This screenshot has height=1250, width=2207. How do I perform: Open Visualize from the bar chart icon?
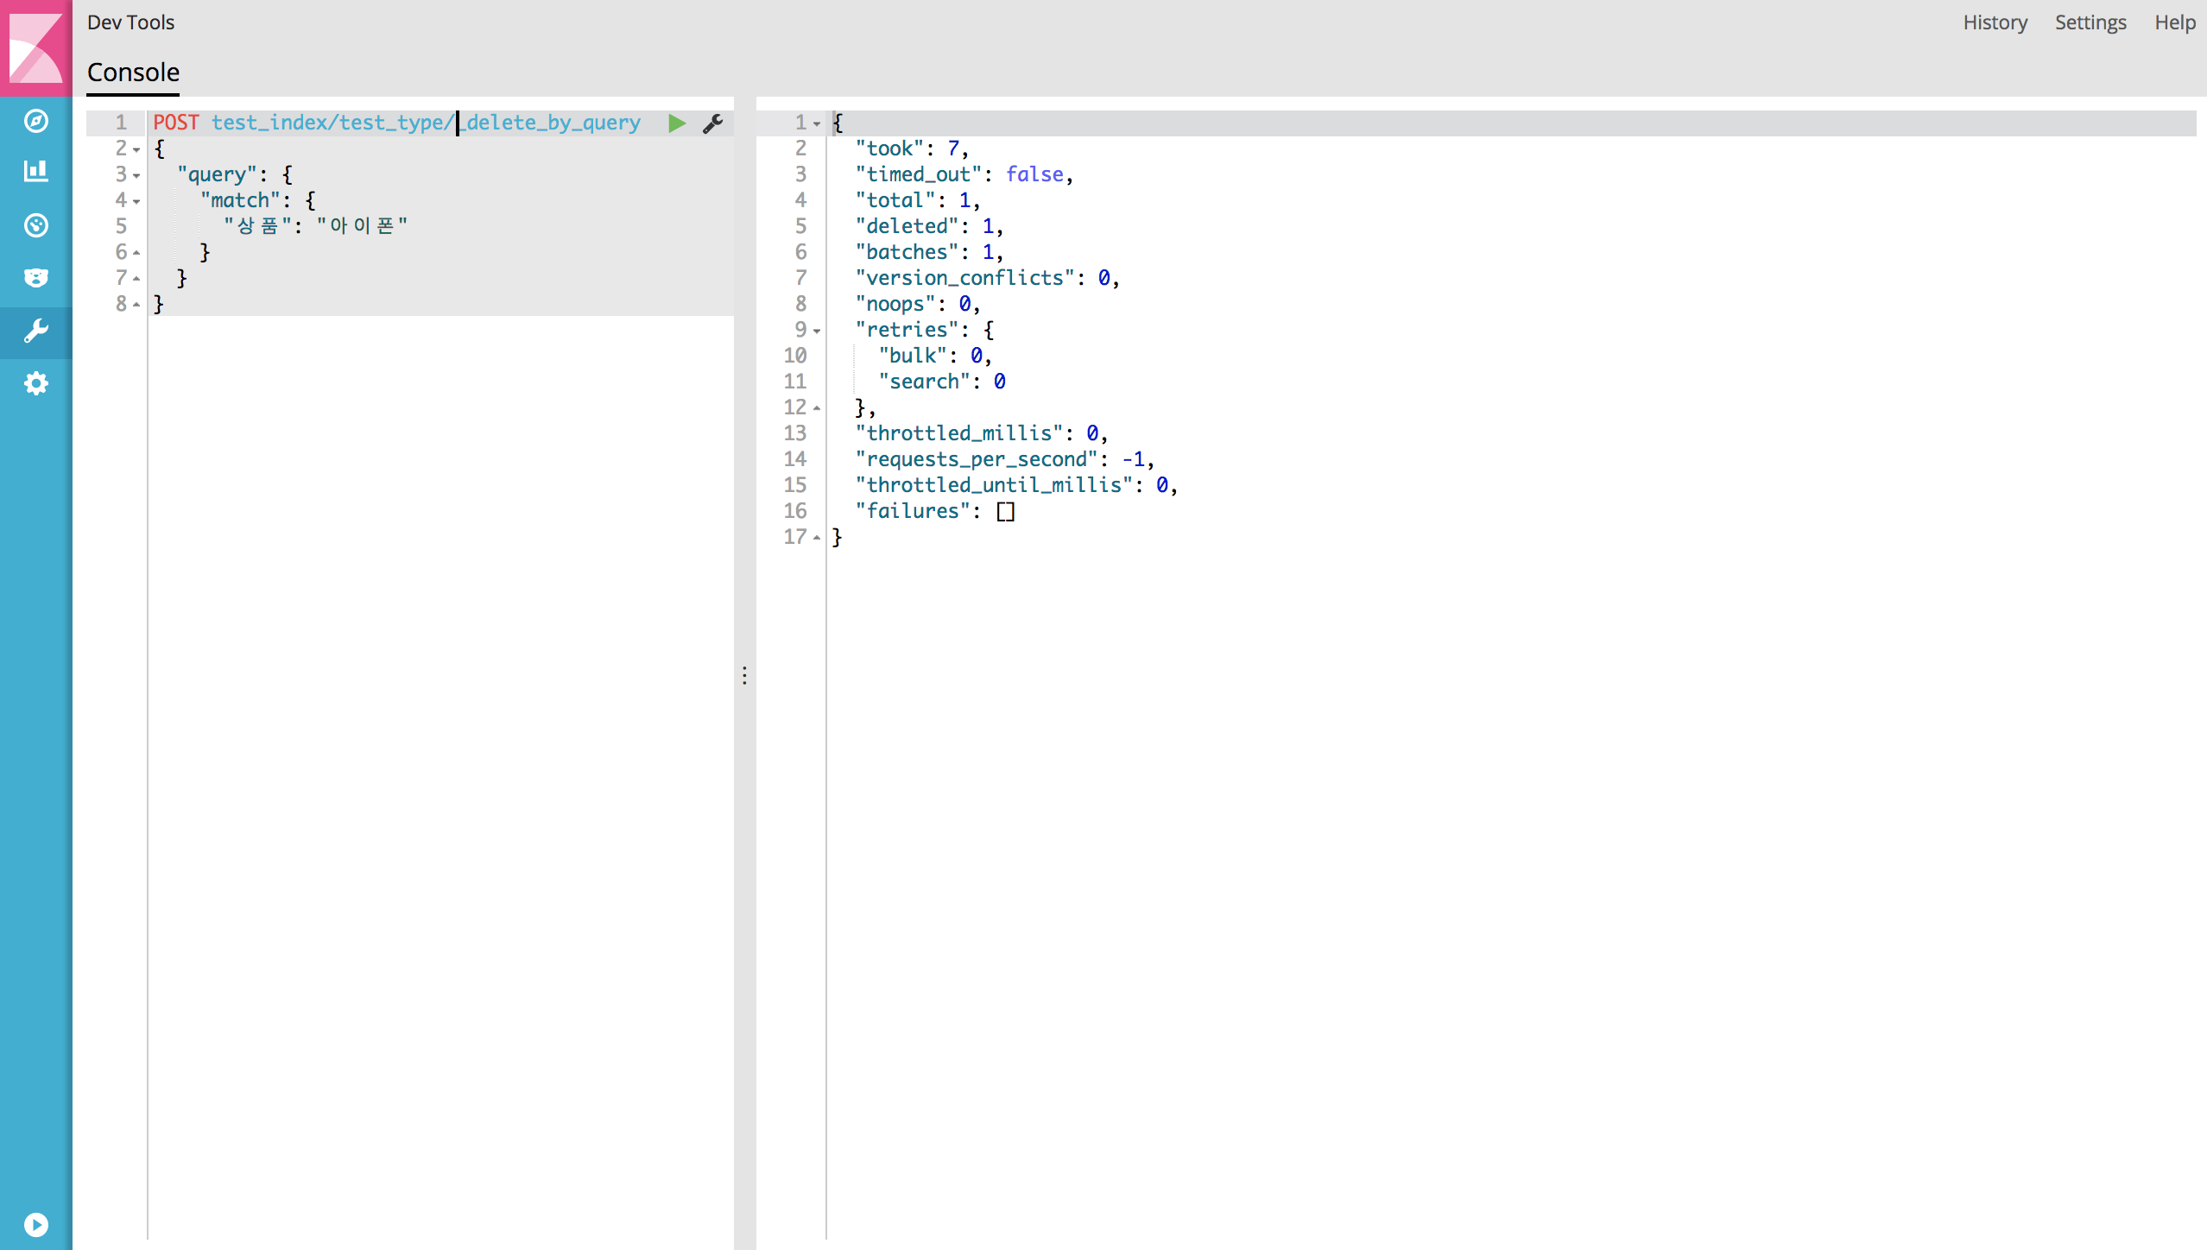pos(35,171)
